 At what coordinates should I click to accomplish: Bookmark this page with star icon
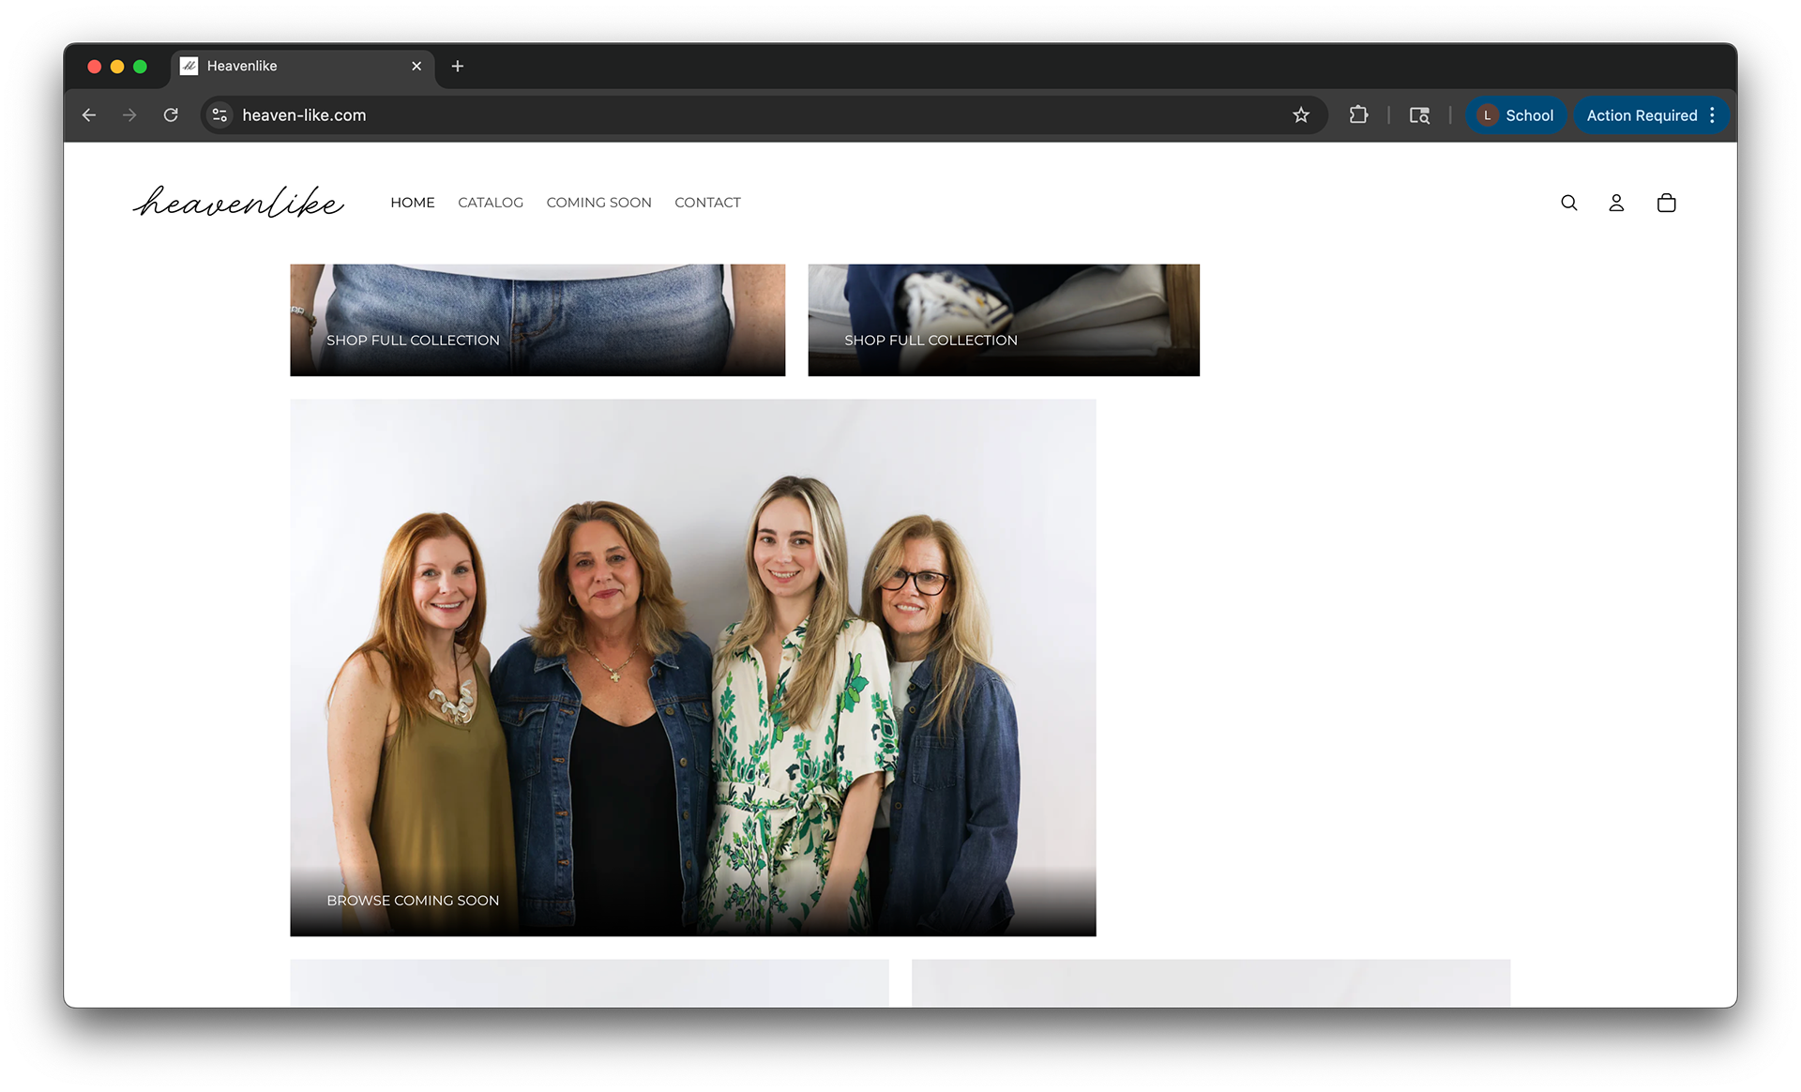[1300, 115]
